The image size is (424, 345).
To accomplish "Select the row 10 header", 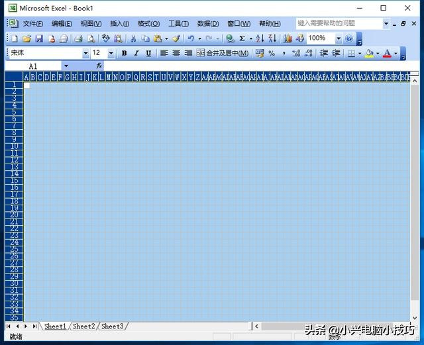I will (x=14, y=146).
